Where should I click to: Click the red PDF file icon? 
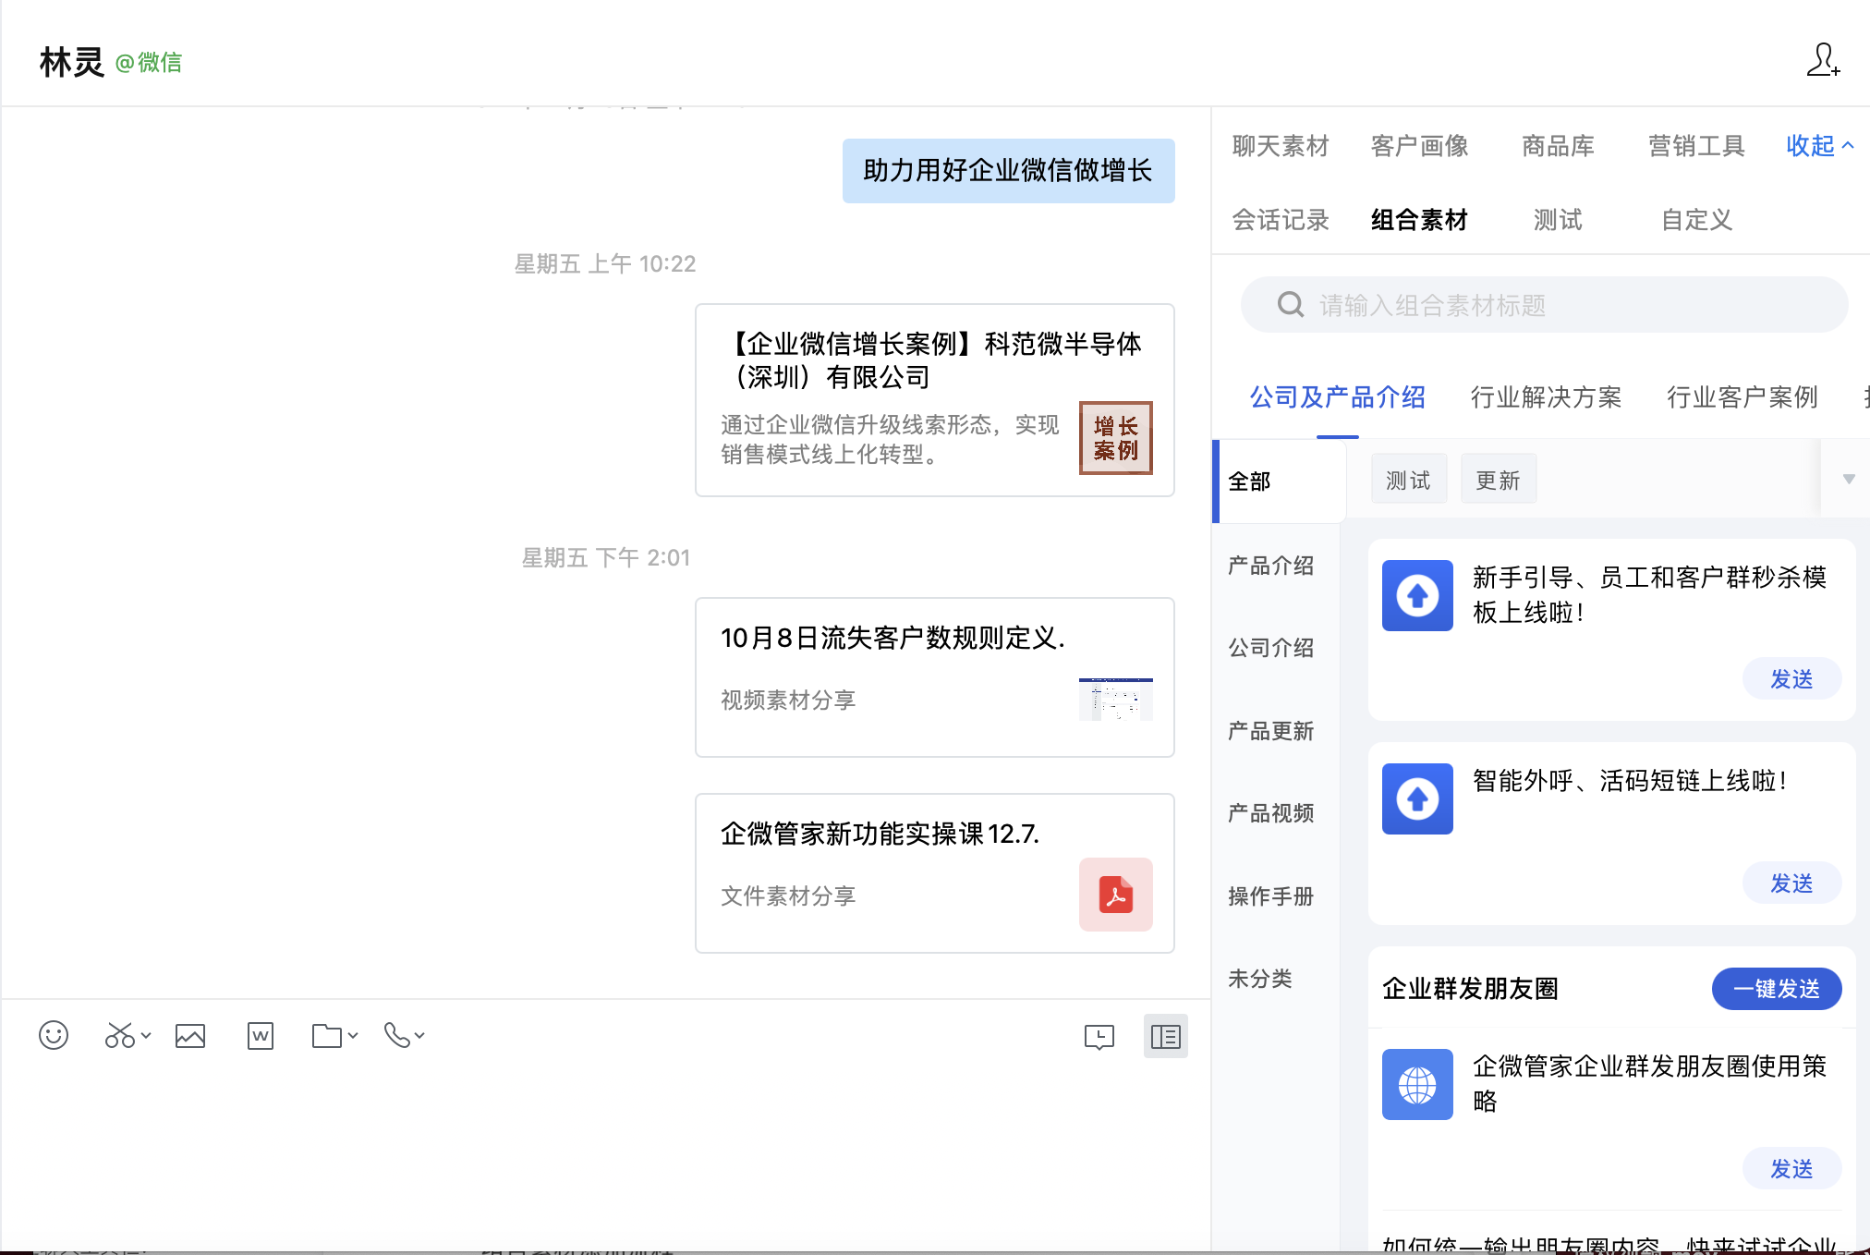click(1115, 895)
